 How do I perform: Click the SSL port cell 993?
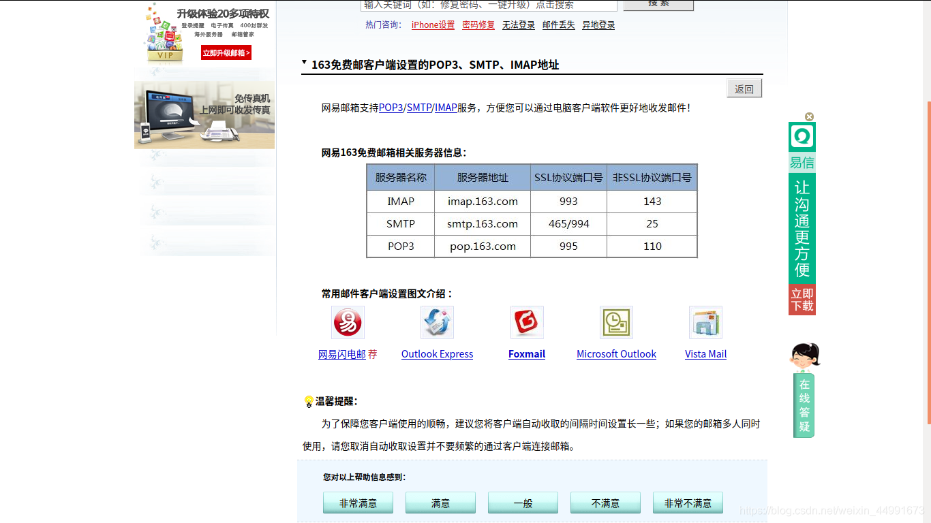pos(568,202)
